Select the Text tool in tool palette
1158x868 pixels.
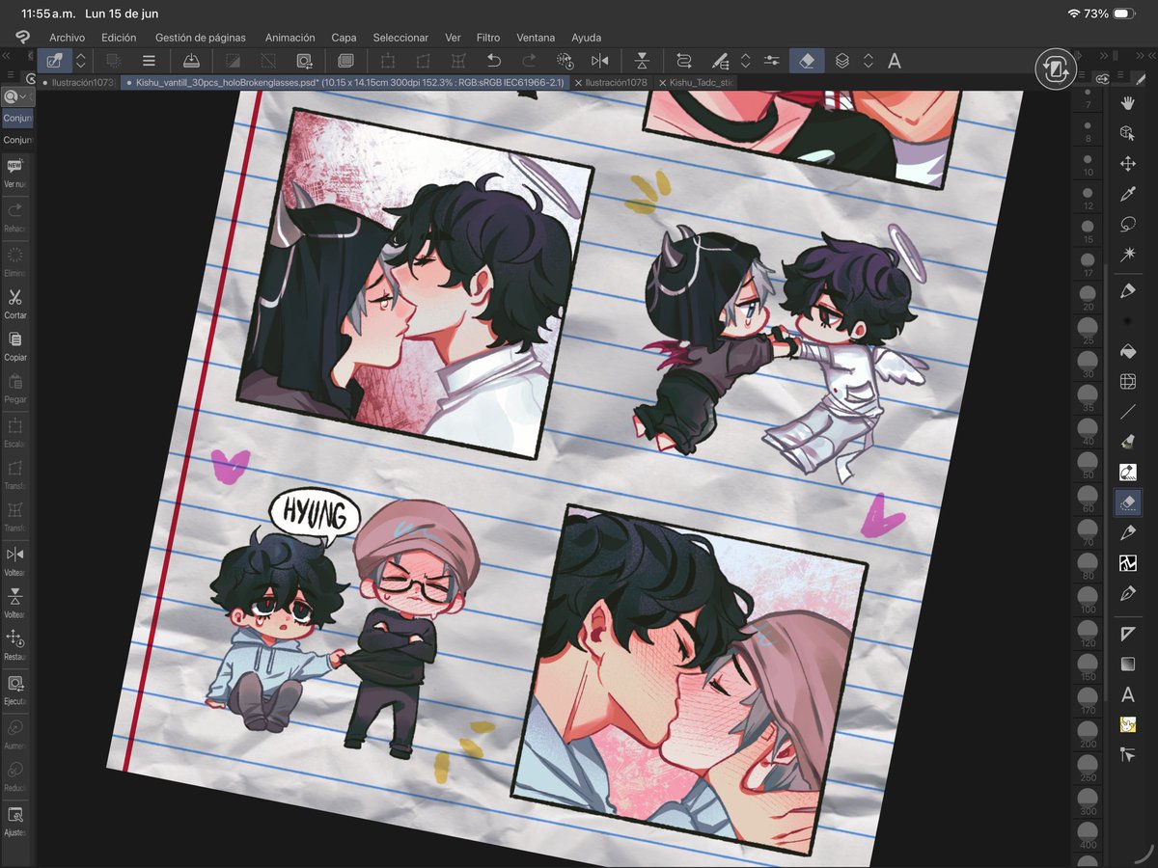tap(1127, 694)
